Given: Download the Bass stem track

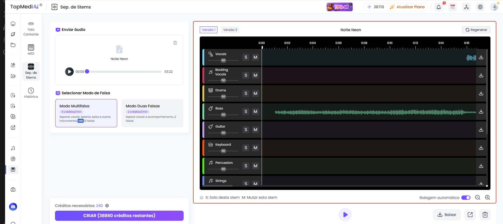Looking at the screenshot, I should 481,112.
